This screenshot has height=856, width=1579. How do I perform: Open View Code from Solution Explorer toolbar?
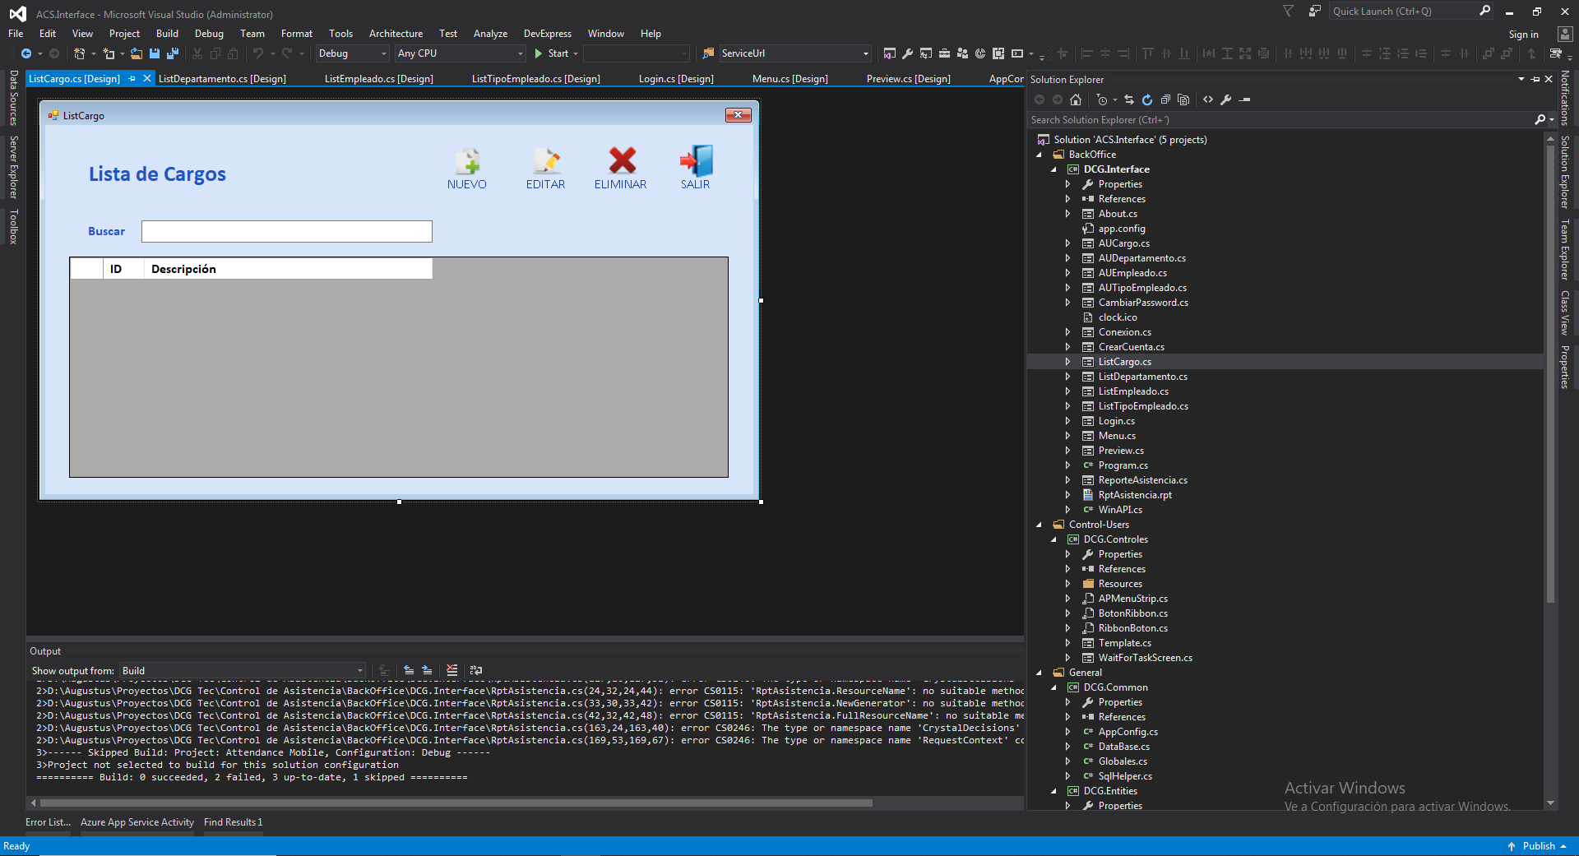click(x=1208, y=99)
